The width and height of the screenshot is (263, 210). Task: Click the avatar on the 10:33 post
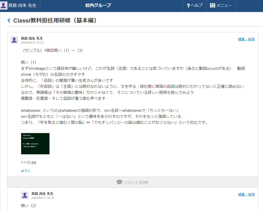pos(14,40)
